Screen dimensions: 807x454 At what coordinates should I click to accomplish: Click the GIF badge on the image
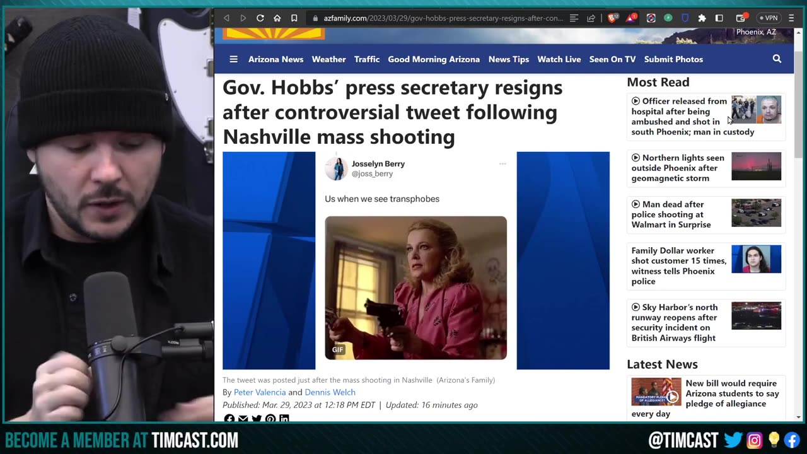(x=338, y=349)
